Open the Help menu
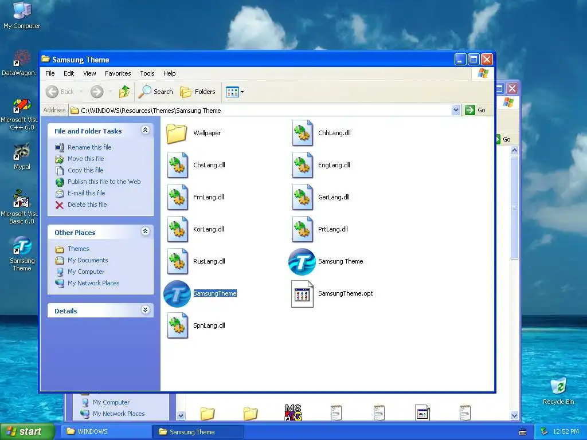The width and height of the screenshot is (587, 440). [x=170, y=73]
